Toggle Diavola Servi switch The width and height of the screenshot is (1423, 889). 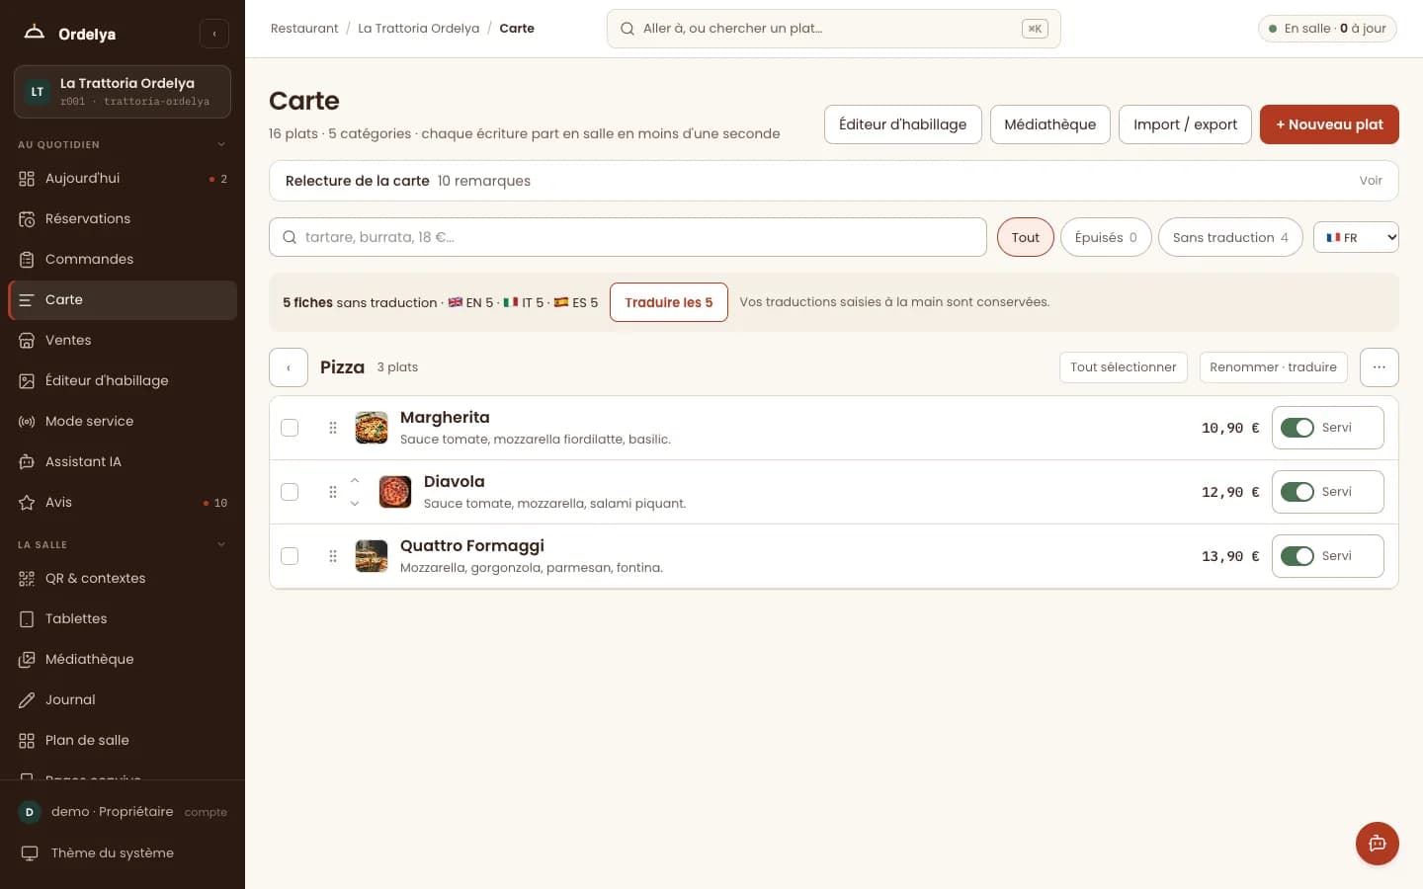point(1297,492)
